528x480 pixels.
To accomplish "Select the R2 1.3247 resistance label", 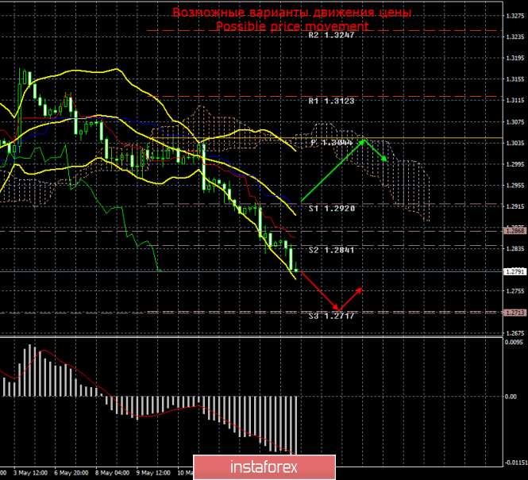I will click(331, 35).
